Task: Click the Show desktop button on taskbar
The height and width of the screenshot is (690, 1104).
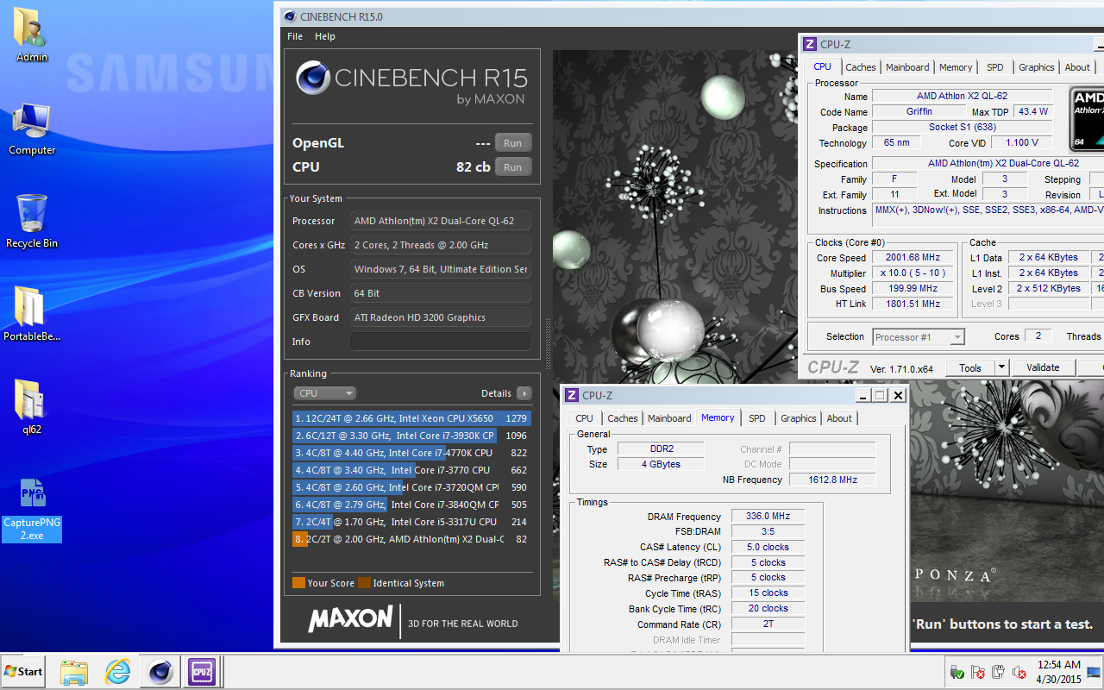Action: point(1095,672)
